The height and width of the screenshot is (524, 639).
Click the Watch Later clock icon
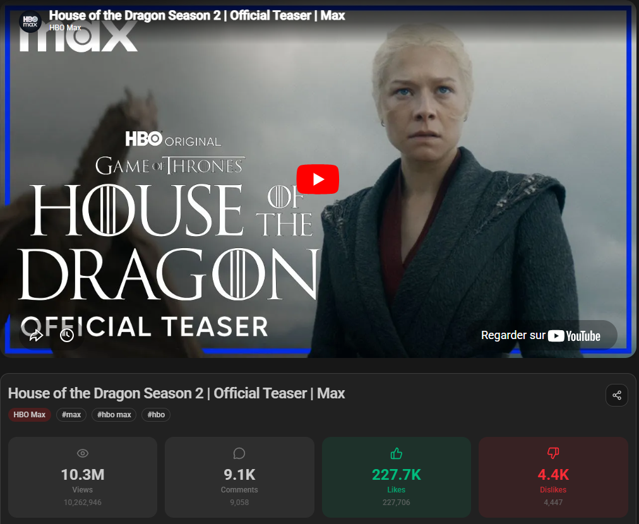pos(67,335)
